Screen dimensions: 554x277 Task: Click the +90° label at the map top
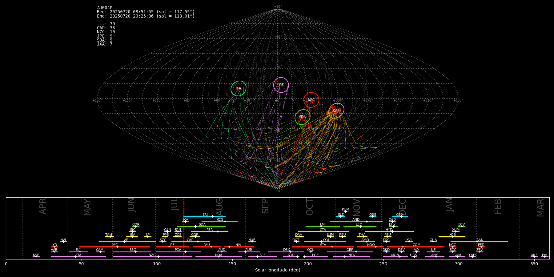tap(277, 7)
